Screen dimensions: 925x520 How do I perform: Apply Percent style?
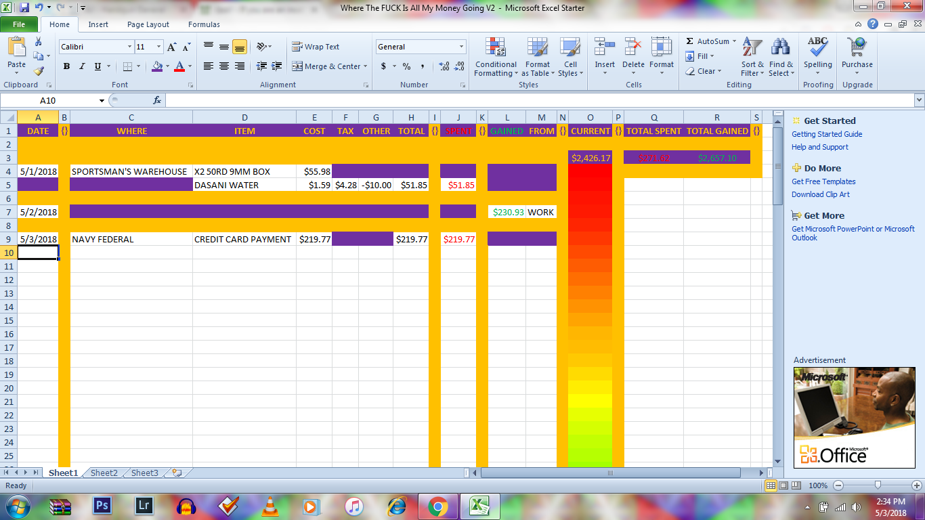click(406, 66)
